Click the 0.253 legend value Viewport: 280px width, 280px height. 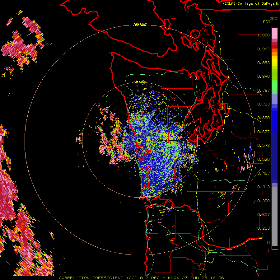264,228
